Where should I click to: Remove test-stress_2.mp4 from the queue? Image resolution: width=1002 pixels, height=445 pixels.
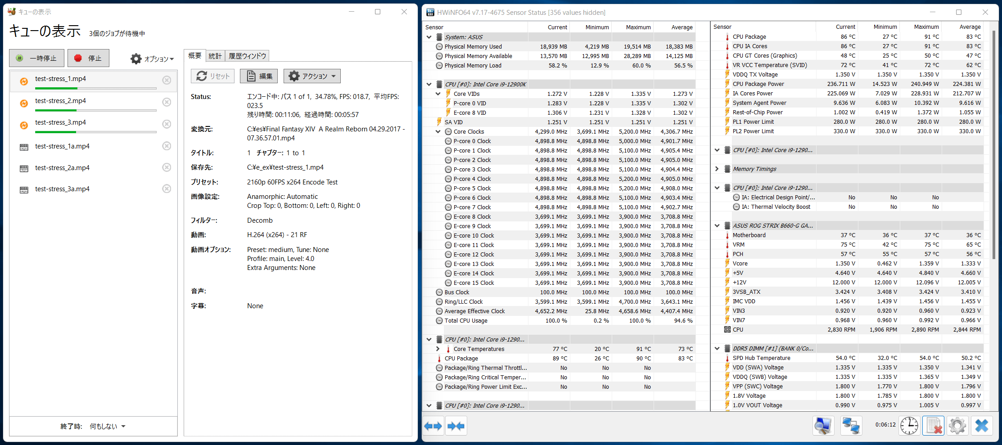[x=167, y=102]
